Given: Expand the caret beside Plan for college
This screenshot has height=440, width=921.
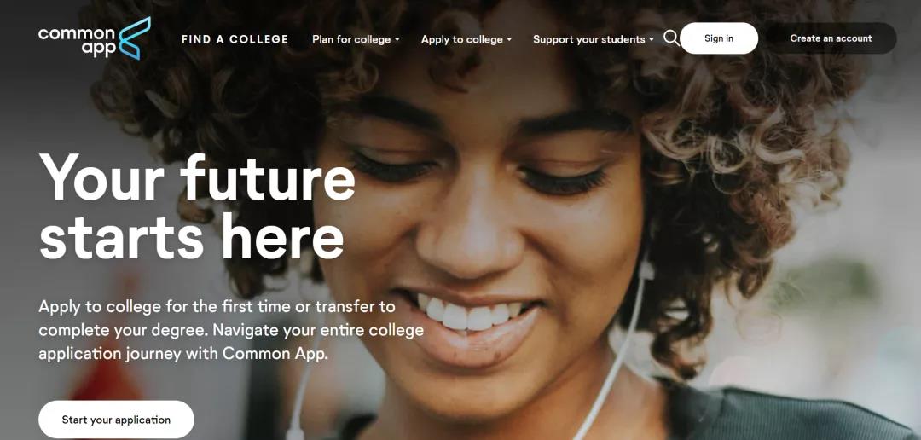Looking at the screenshot, I should click(397, 39).
